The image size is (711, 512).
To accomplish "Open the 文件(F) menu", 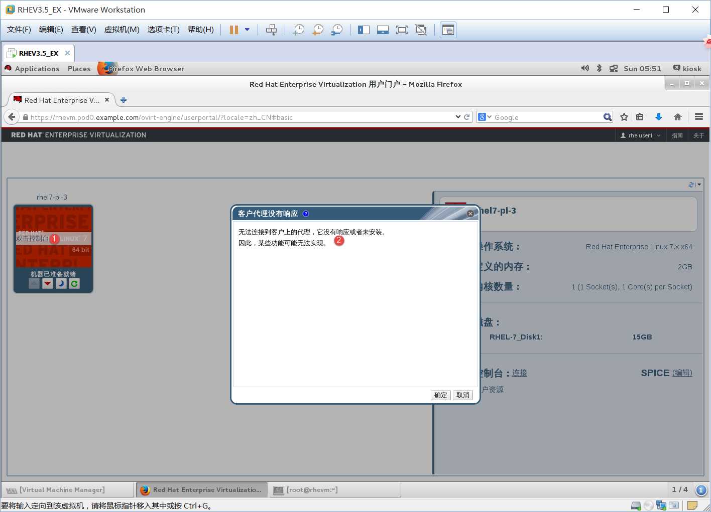I will pyautogui.click(x=19, y=30).
